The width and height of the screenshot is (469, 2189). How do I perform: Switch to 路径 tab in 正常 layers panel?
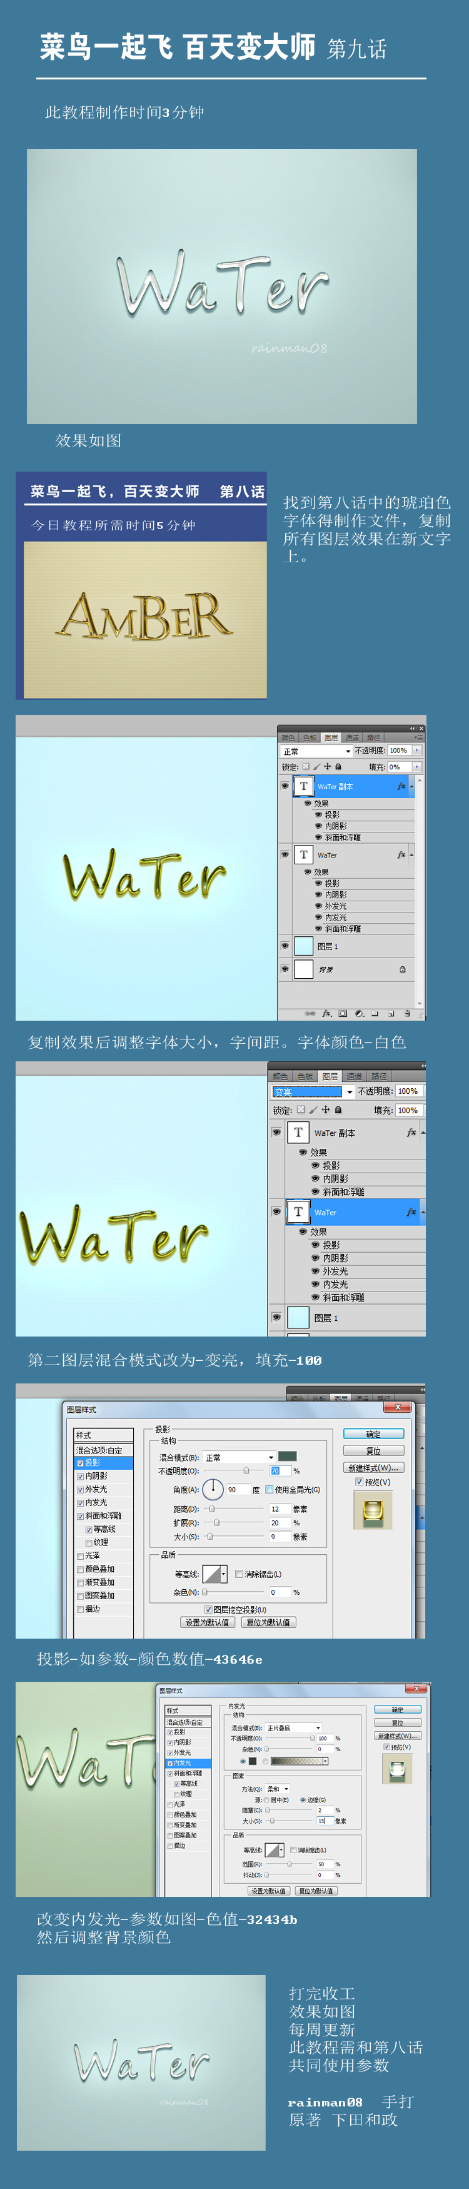[374, 737]
